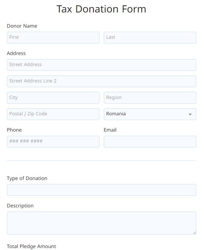This screenshot has height=250, width=204.
Task: Click the Donor Name label
Action: (22, 26)
